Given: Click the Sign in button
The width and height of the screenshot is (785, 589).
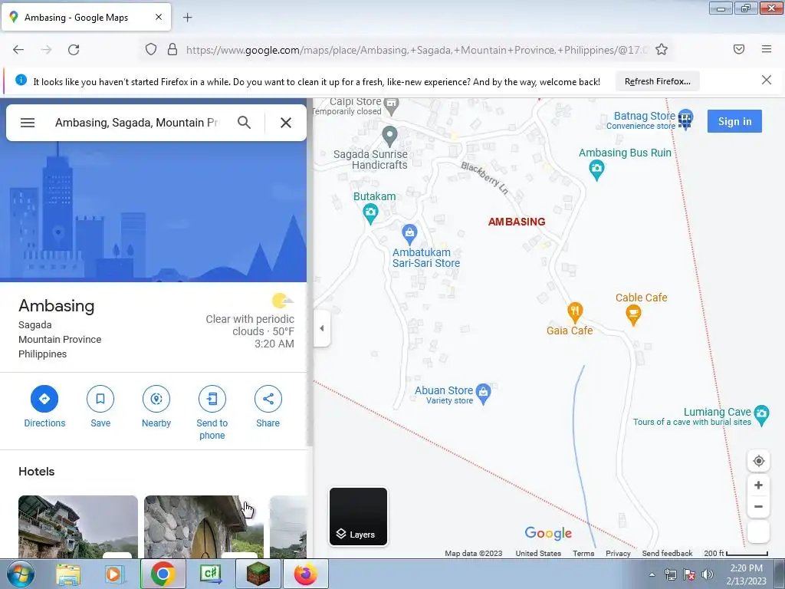Looking at the screenshot, I should pos(734,121).
